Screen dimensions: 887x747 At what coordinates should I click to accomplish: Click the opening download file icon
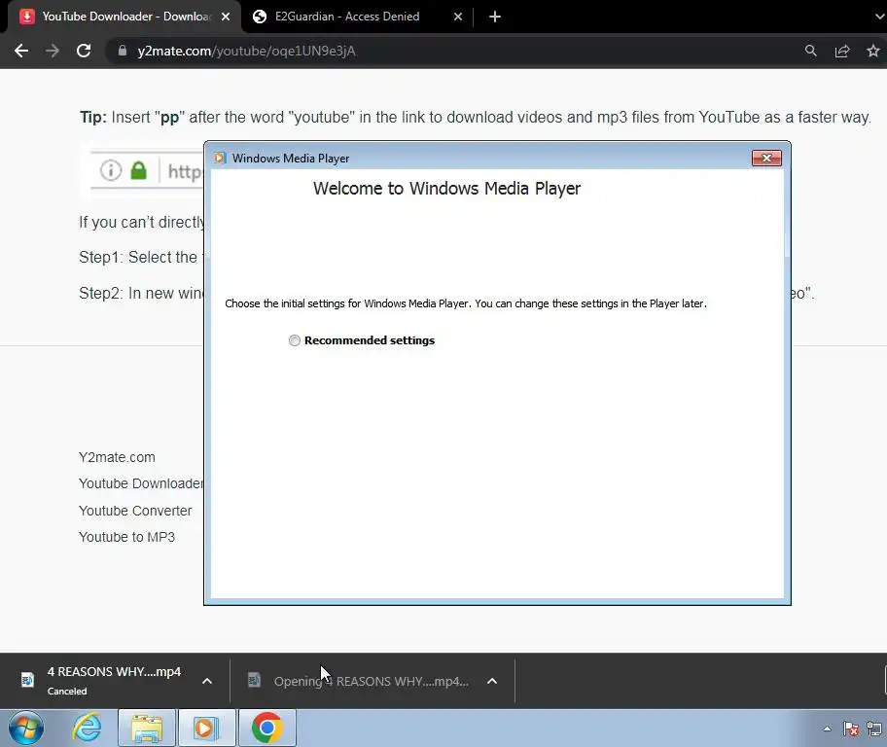pos(254,680)
